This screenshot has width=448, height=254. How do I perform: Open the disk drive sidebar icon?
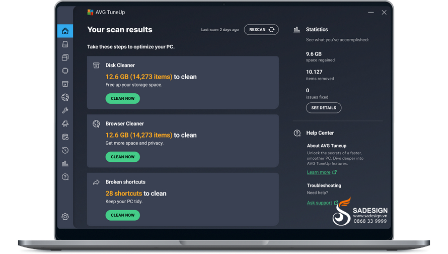(65, 44)
